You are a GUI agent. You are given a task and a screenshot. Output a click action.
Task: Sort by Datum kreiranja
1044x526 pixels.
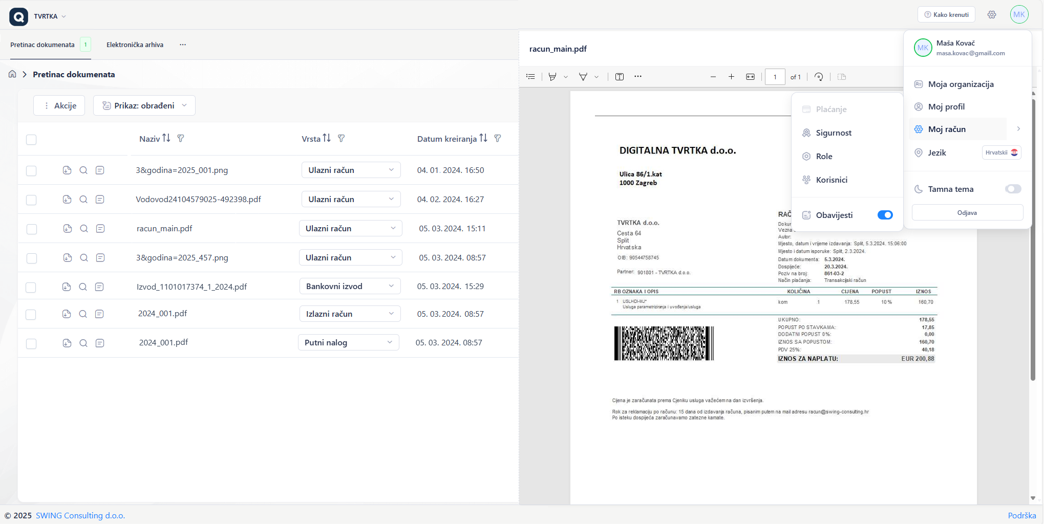coord(483,138)
